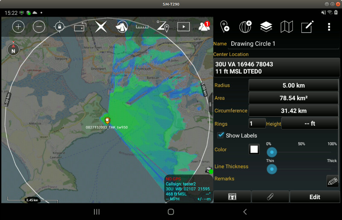Open the video player tool

[183, 27]
